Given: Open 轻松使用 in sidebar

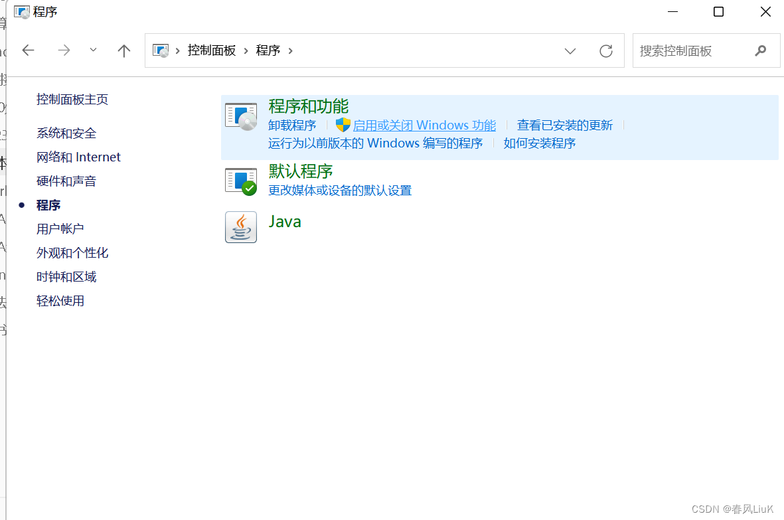Looking at the screenshot, I should [60, 301].
